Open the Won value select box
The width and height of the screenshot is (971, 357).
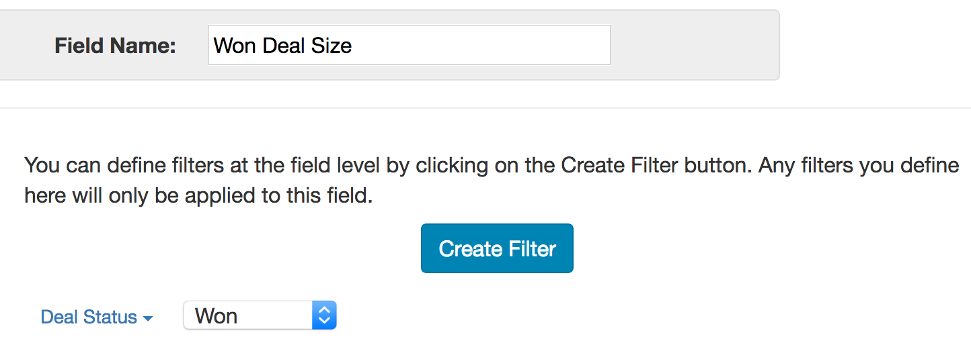(x=259, y=315)
